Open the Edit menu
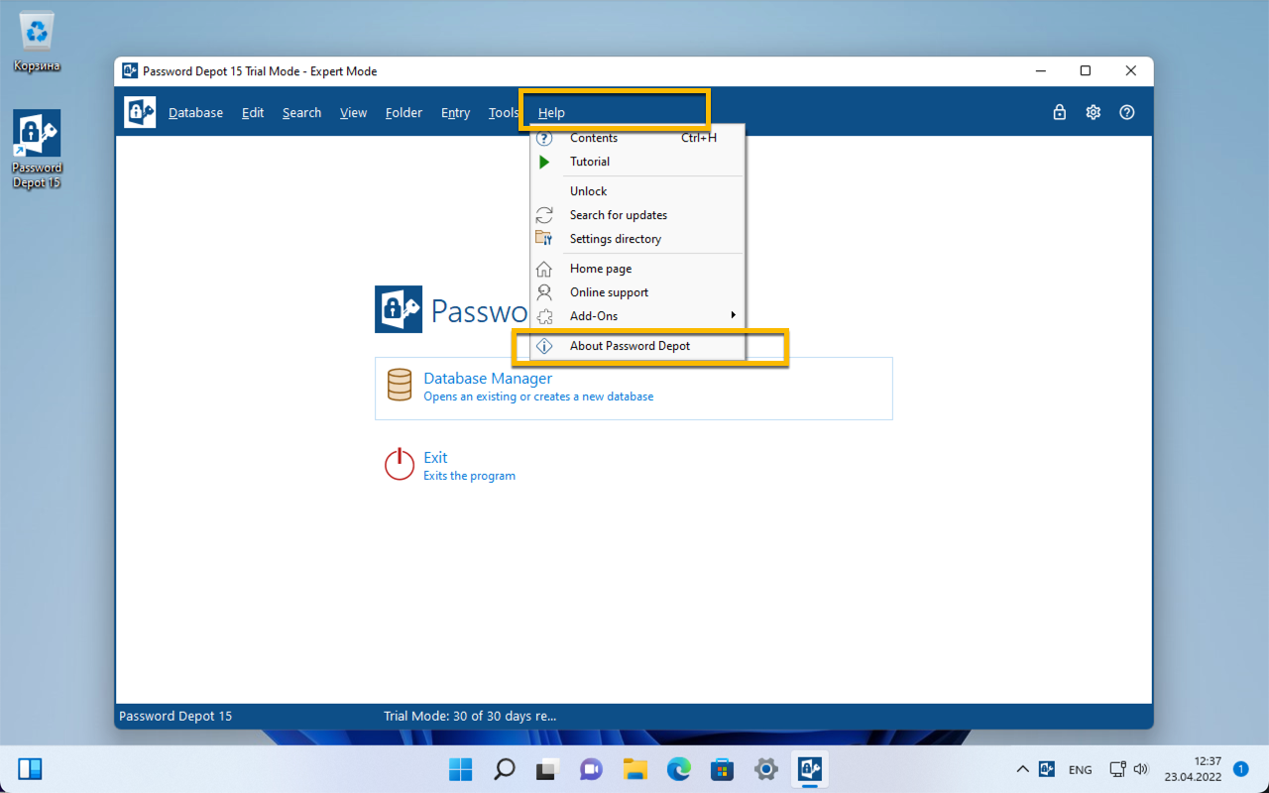 tap(253, 113)
